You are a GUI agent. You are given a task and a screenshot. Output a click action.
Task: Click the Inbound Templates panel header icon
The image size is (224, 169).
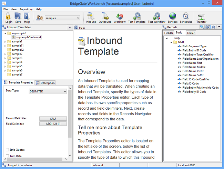point(4,27)
